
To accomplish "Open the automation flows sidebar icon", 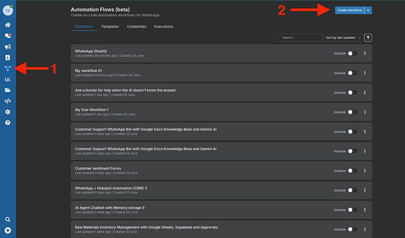I will [8, 68].
